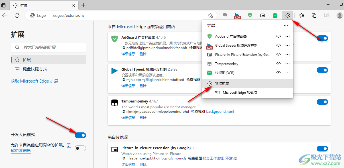Hide Picture-in-Picture from toolbar via eye icon

point(279,55)
